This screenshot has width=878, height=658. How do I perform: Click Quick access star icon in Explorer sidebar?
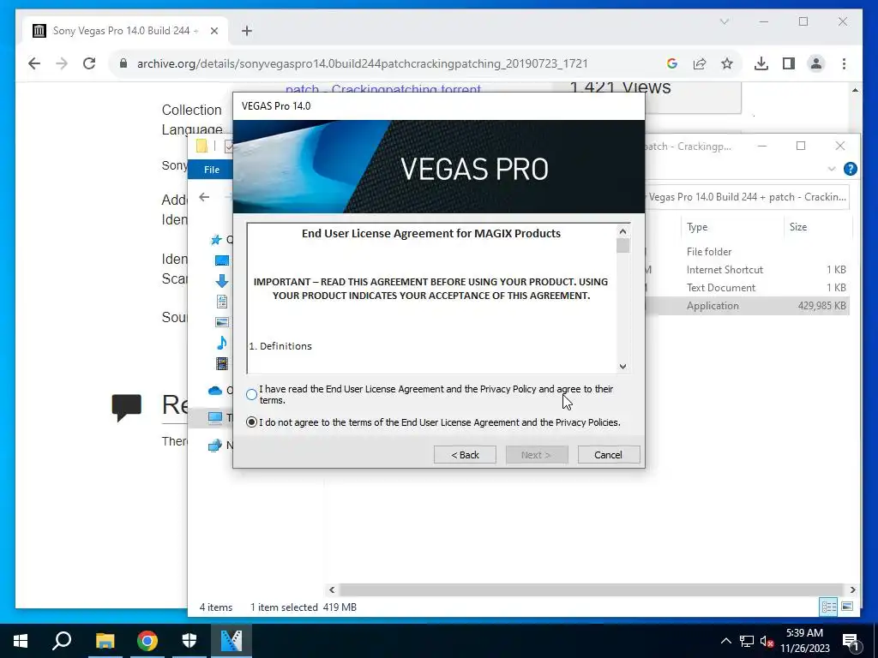216,240
